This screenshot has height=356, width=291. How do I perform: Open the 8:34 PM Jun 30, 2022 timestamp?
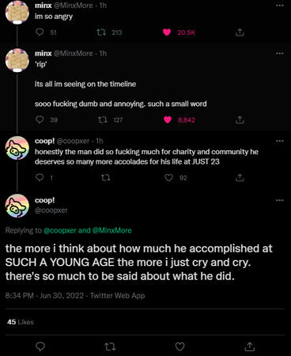click(x=44, y=295)
